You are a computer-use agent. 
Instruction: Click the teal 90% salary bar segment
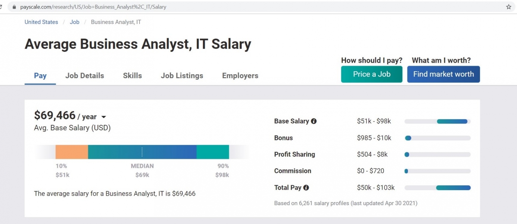pyautogui.click(x=212, y=152)
